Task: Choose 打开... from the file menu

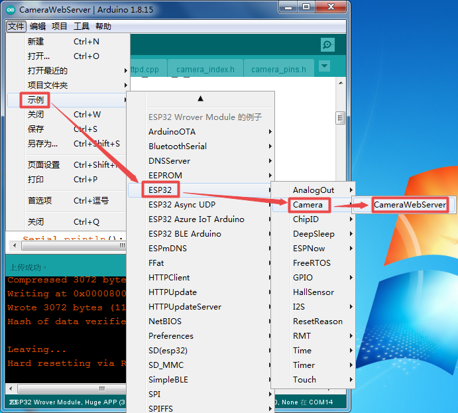Action: [68, 56]
